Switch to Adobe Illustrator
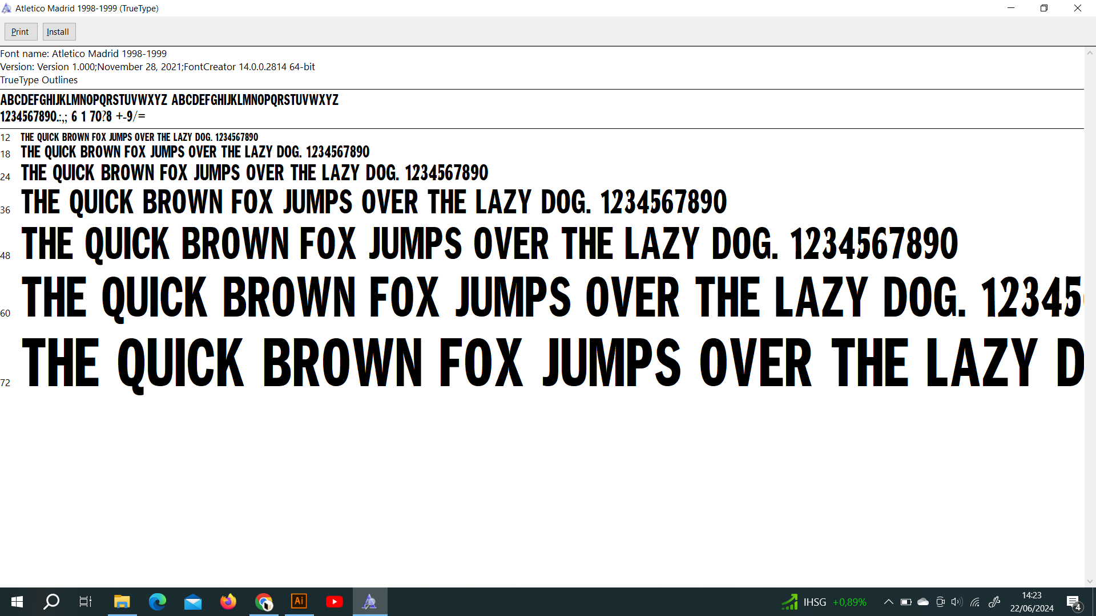 coord(299,602)
